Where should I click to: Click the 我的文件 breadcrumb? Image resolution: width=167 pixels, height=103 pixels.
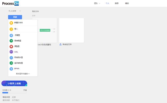pos(35,11)
